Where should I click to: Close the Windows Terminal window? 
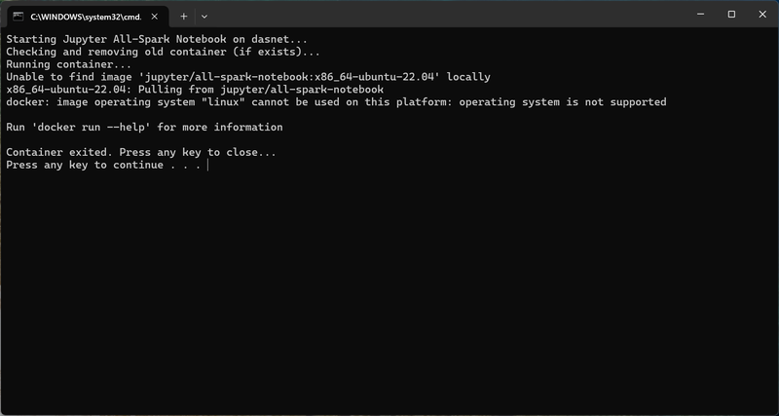762,15
